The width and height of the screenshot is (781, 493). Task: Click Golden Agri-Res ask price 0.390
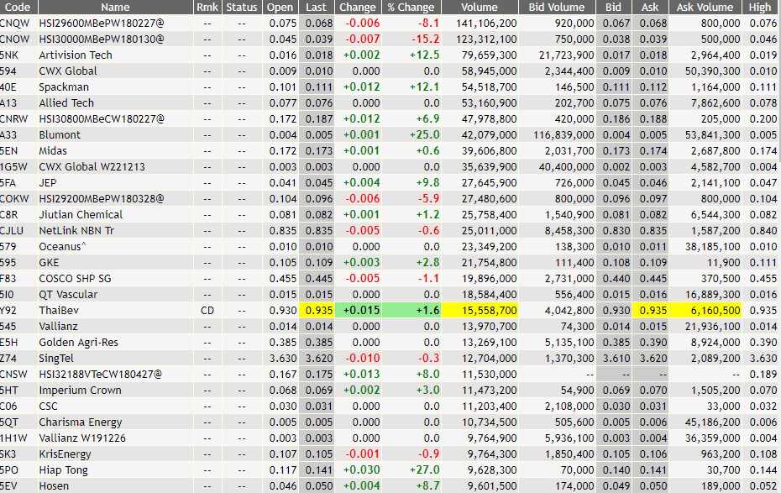[x=653, y=342]
